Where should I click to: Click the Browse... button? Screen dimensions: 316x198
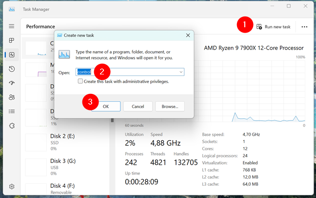click(170, 107)
